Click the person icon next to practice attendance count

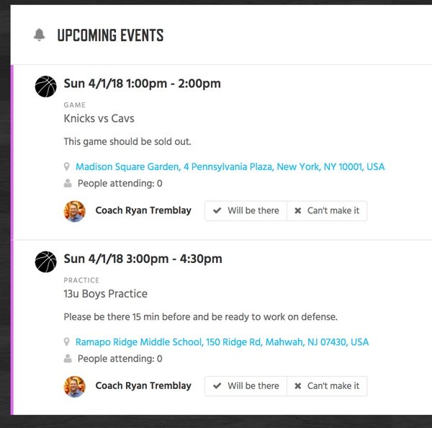click(68, 359)
